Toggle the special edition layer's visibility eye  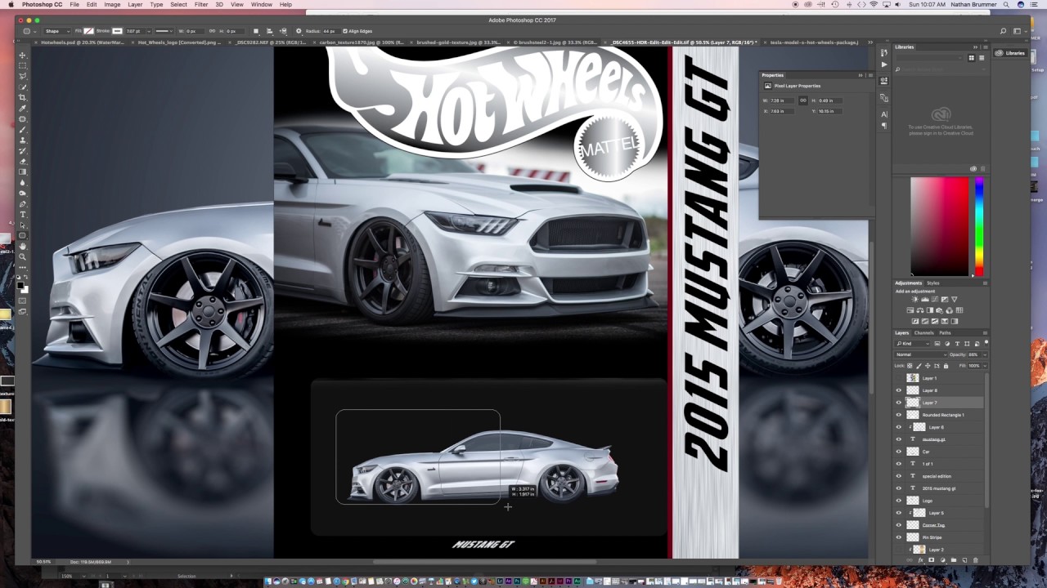pos(899,476)
